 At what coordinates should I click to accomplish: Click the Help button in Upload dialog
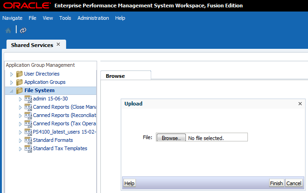(x=129, y=183)
